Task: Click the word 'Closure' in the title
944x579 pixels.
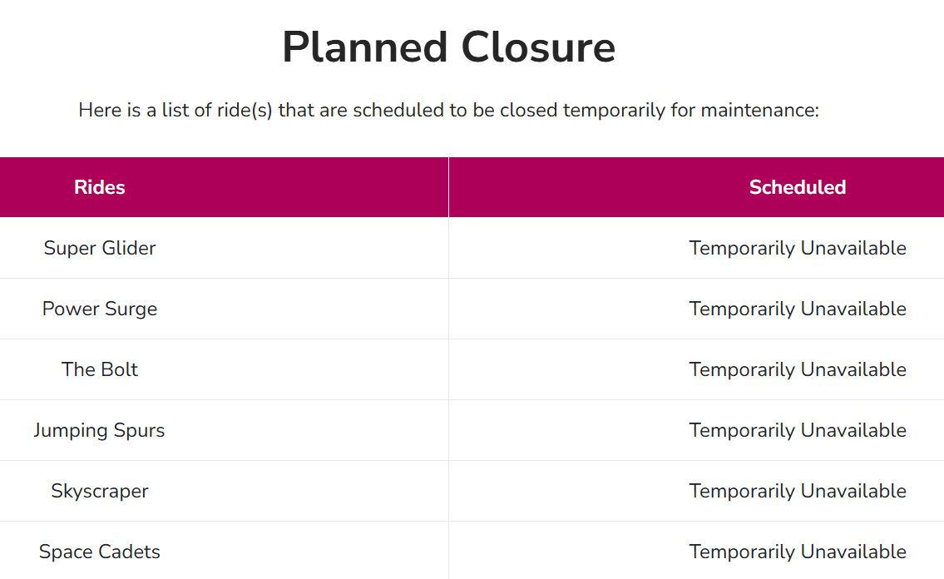Action: (x=538, y=47)
